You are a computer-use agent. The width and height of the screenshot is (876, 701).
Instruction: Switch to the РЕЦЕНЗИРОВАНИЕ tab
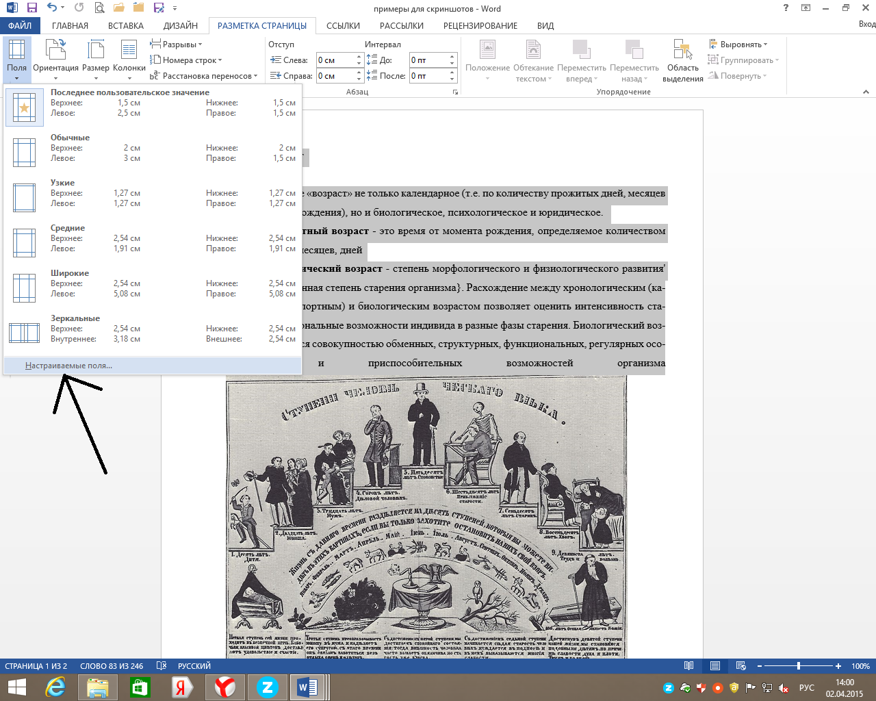(x=480, y=25)
